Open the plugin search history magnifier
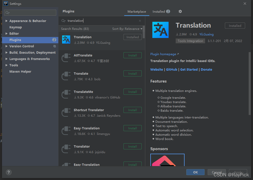Image resolution: width=253 pixels, height=180 pixels. 63,21
